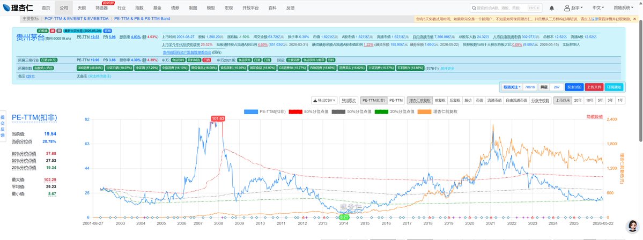Set time range to 上市以来
This screenshot has height=240, width=643.
[x=562, y=100]
